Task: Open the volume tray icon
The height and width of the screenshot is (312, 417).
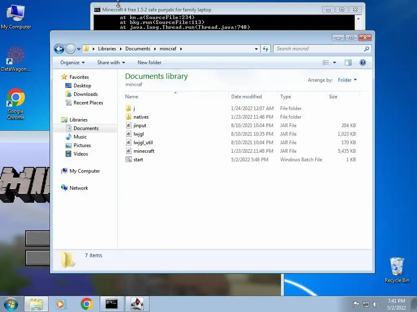Action: coord(376,304)
